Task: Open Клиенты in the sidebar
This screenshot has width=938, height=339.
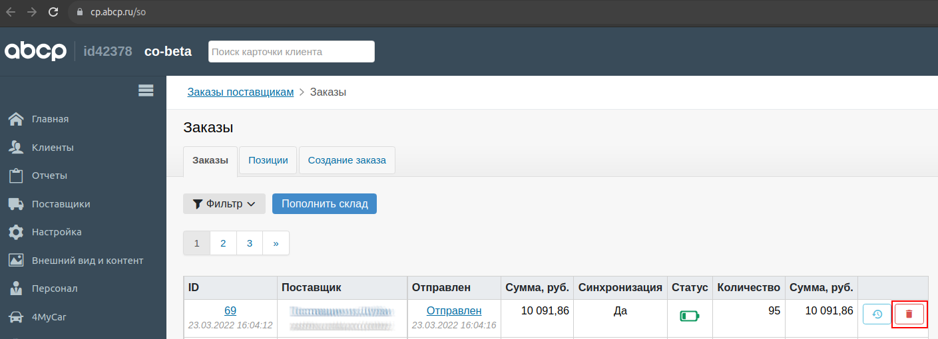Action: coord(53,148)
